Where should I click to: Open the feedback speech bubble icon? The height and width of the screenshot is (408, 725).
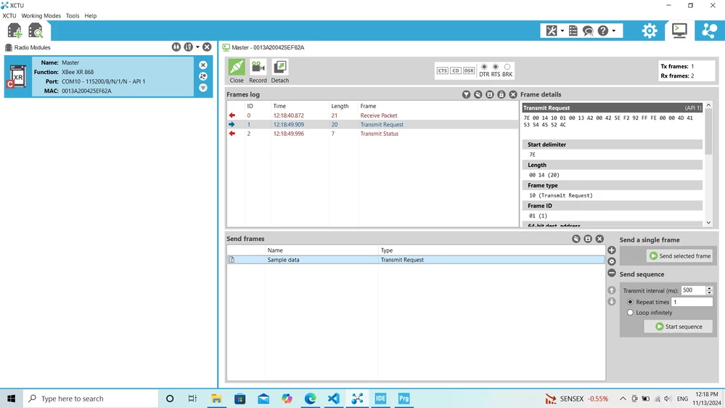coord(588,30)
